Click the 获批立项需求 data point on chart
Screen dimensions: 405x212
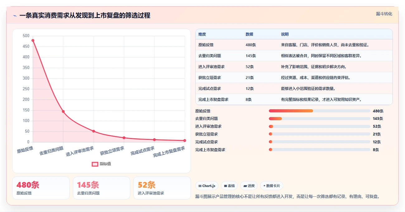click(124, 138)
